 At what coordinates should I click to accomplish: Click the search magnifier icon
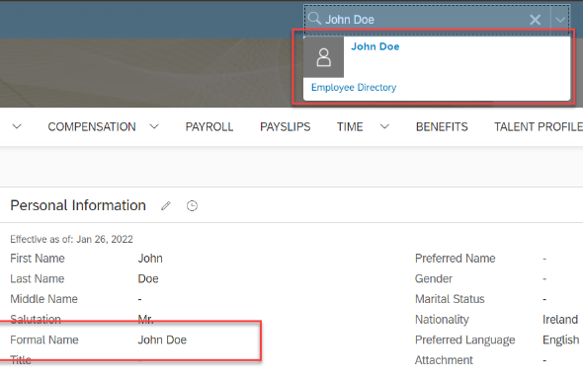pyautogui.click(x=314, y=18)
